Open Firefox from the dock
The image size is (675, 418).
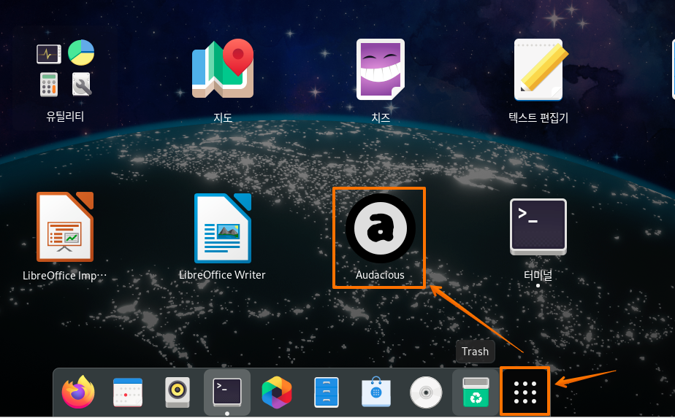click(x=78, y=392)
